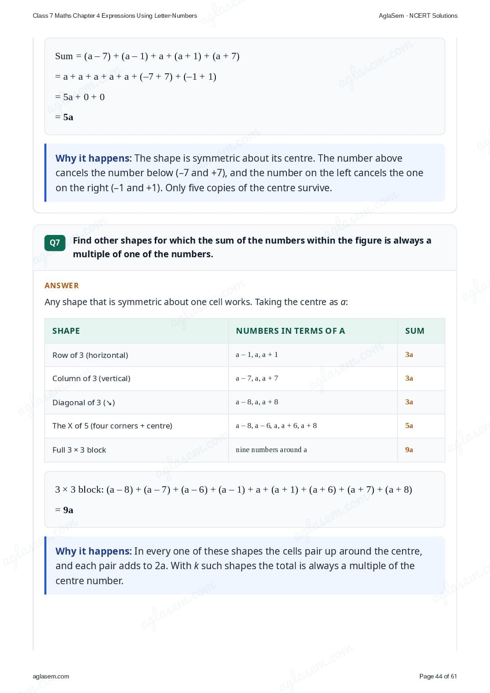Image resolution: width=490 pixels, height=693 pixels.
Task: Click the Page 44 of 61 indicator
Action: 438,676
